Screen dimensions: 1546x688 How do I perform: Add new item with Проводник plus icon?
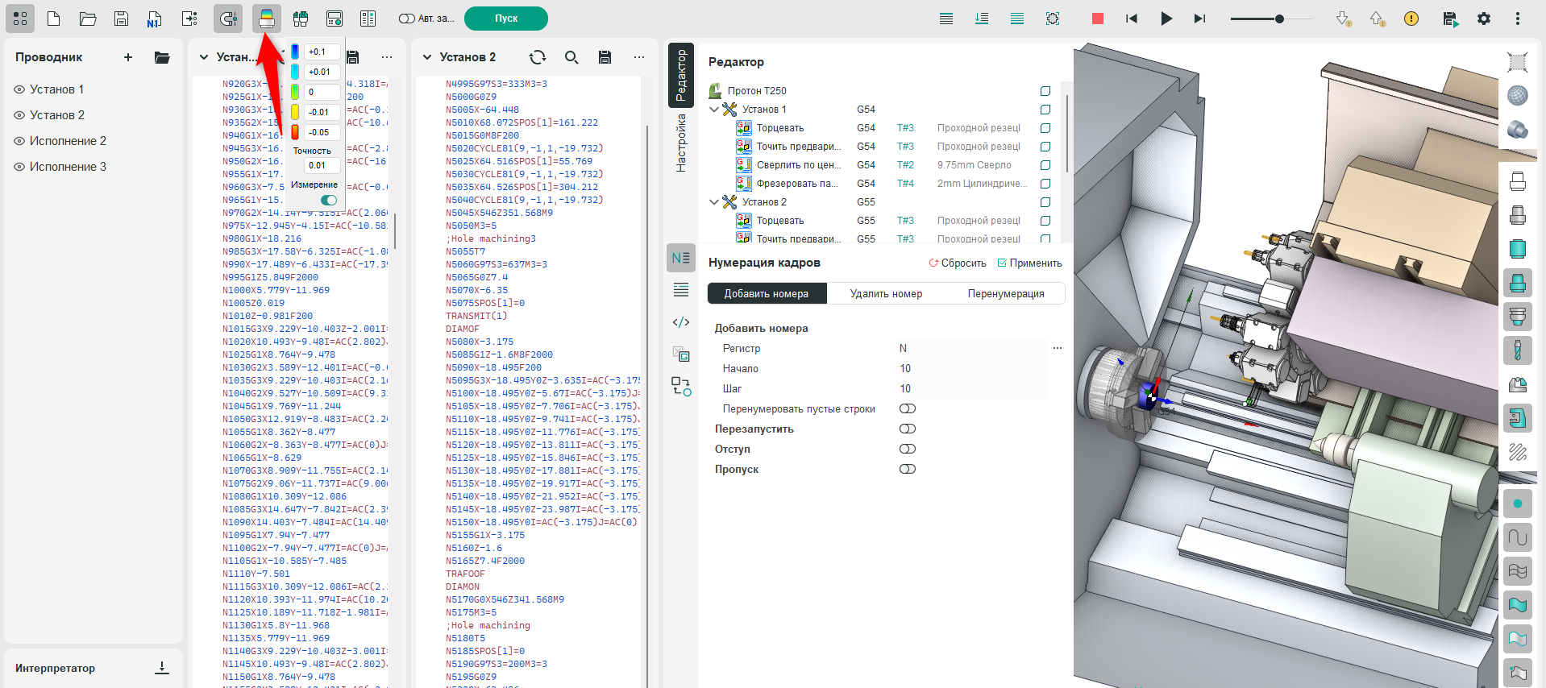[x=128, y=57]
